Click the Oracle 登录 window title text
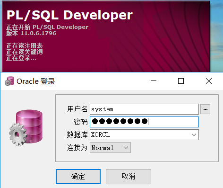 click(x=36, y=81)
